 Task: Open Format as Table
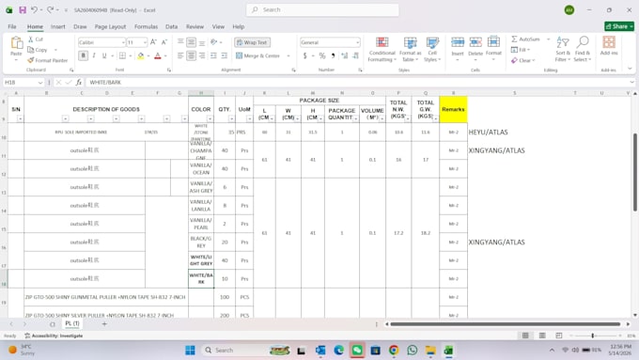point(410,49)
